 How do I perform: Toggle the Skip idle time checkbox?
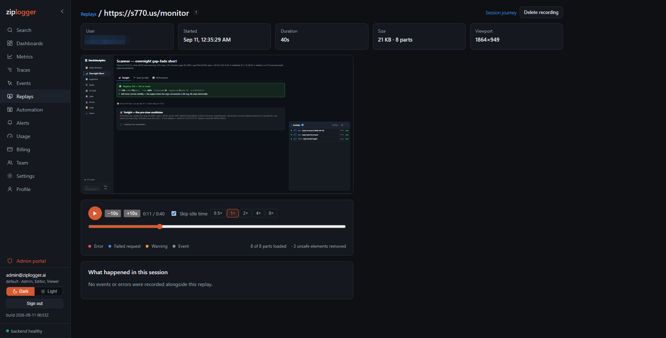174,214
